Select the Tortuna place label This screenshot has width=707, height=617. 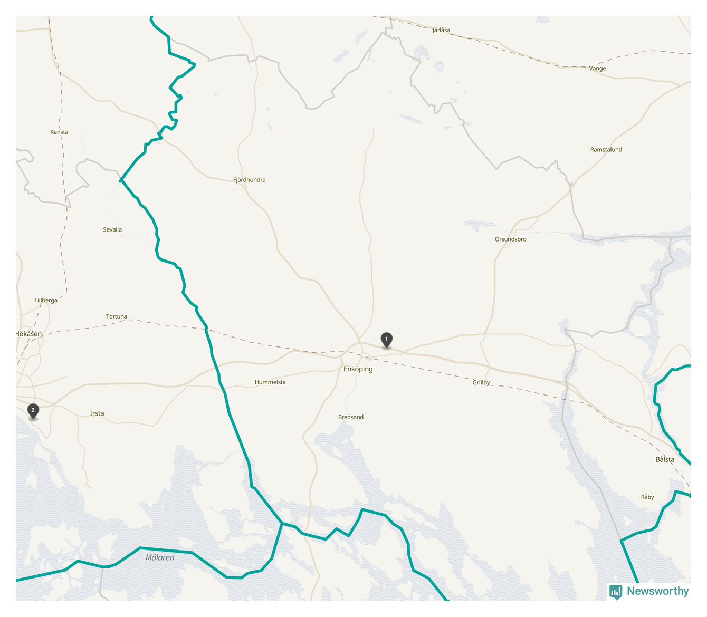click(117, 317)
